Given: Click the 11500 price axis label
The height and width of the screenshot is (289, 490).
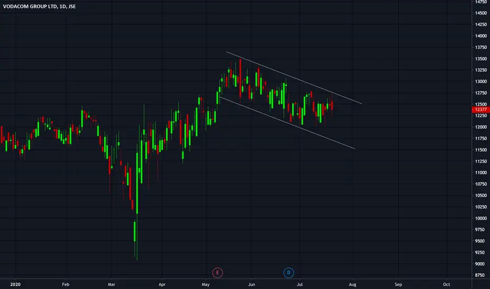Looking at the screenshot, I should tap(481, 150).
